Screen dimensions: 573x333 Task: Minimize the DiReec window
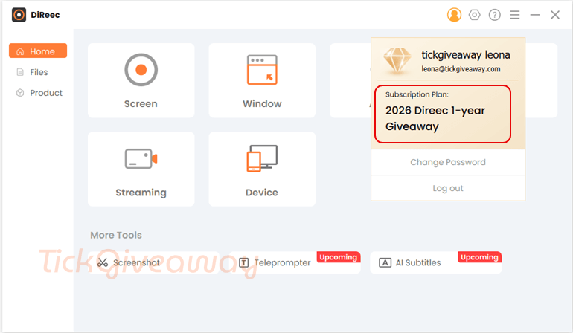pyautogui.click(x=535, y=15)
